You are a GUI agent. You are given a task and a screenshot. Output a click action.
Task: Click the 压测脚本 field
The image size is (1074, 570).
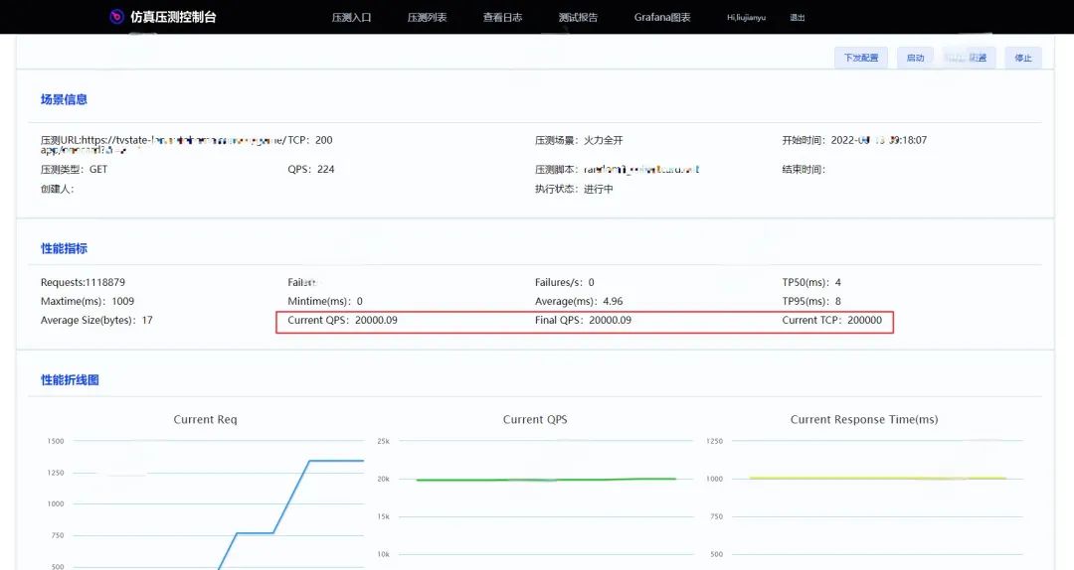[618, 169]
